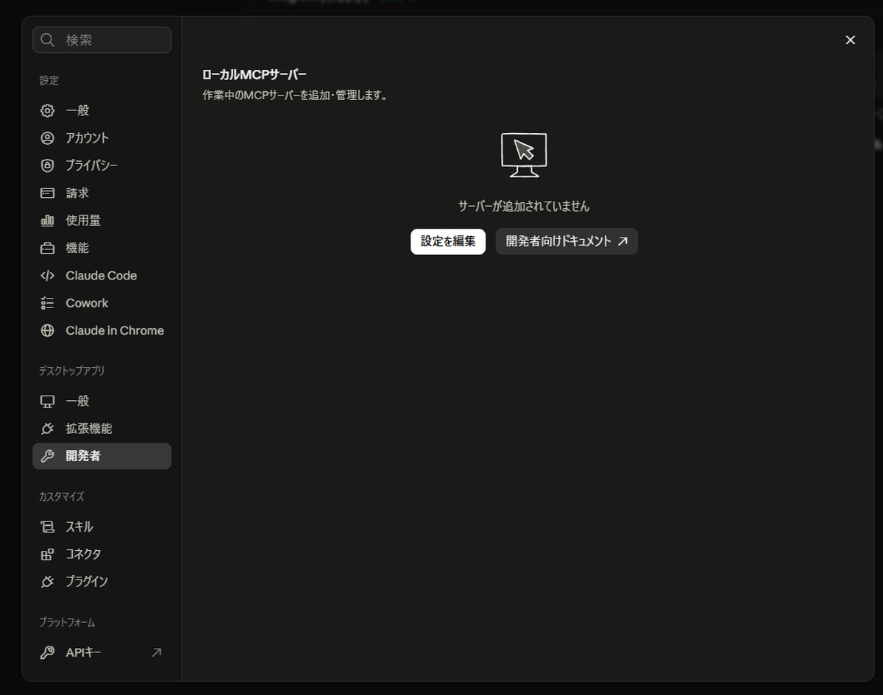The width and height of the screenshot is (883, 695).
Task: Open アカウント settings
Action: 102,138
